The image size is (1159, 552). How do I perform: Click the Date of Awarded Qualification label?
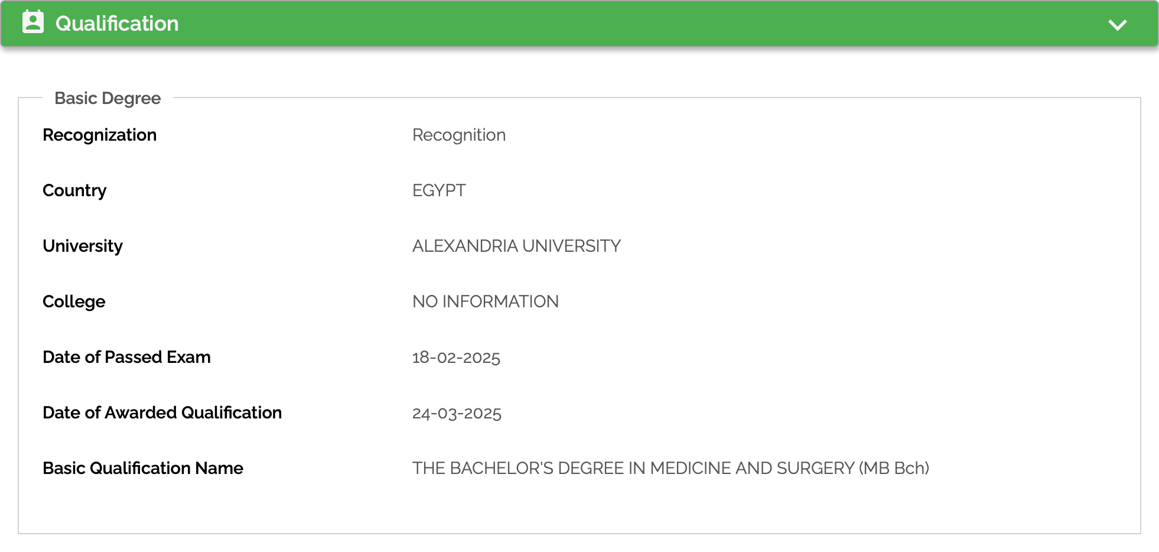click(x=162, y=413)
